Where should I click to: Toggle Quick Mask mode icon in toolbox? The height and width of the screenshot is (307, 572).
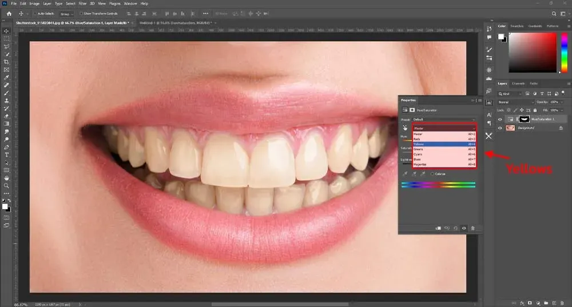point(6,218)
